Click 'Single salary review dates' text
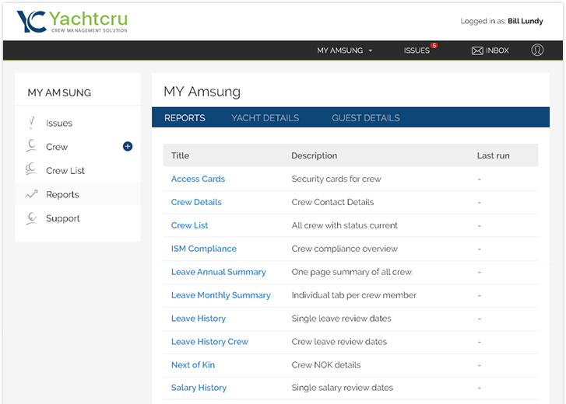 [x=343, y=388]
